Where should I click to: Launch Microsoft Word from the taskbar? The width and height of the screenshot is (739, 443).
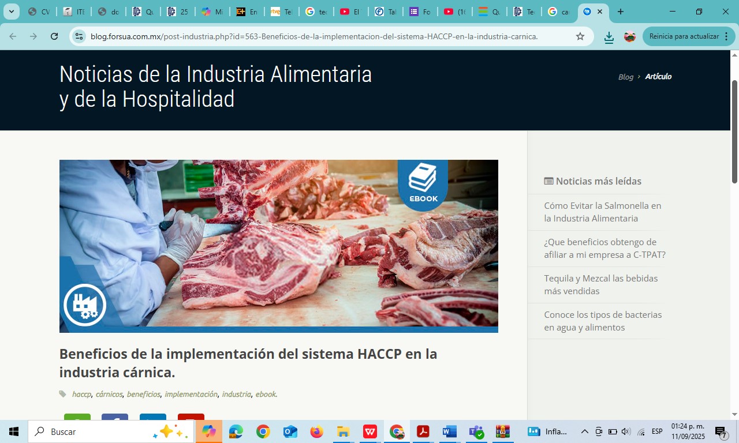tap(449, 431)
